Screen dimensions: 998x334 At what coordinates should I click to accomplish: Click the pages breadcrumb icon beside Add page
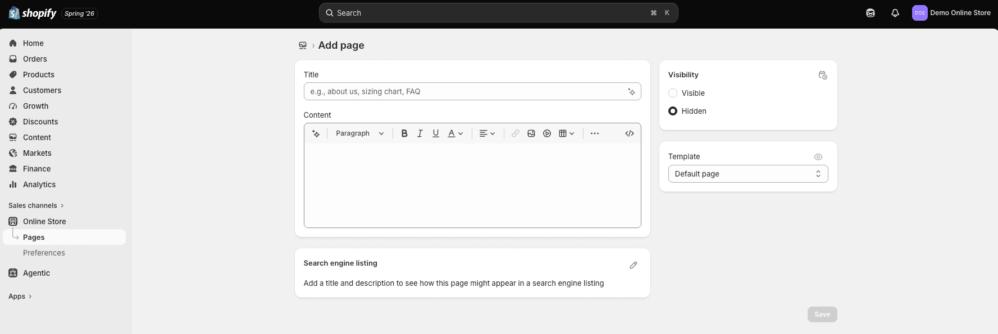tap(303, 45)
